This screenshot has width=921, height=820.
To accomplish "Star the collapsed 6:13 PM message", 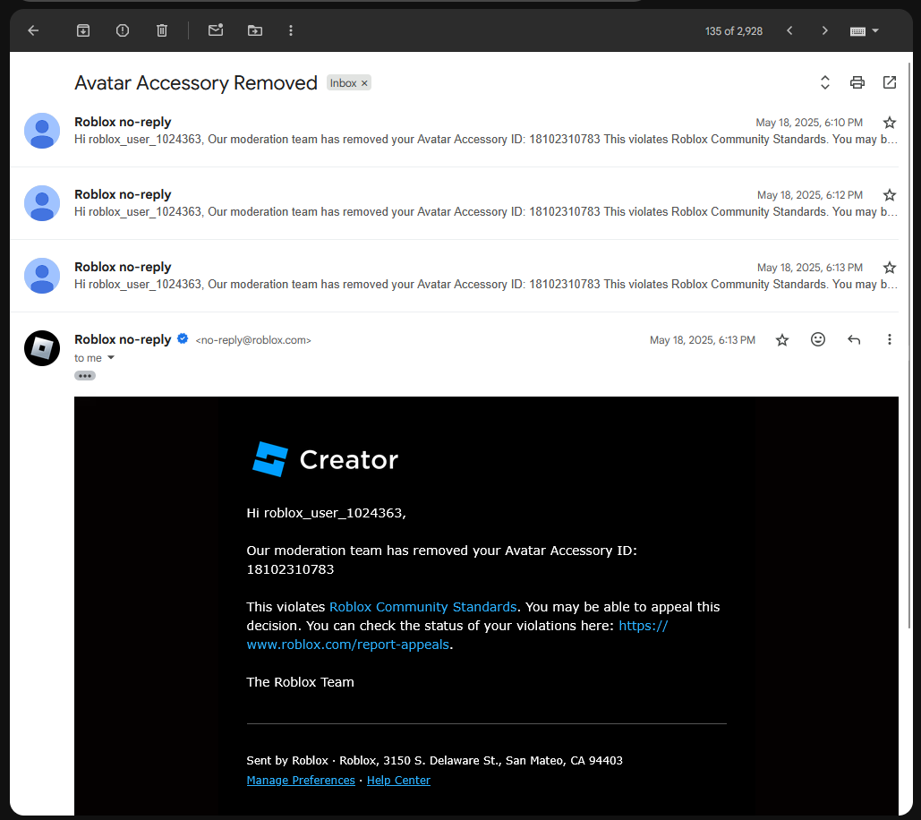I will pyautogui.click(x=890, y=268).
